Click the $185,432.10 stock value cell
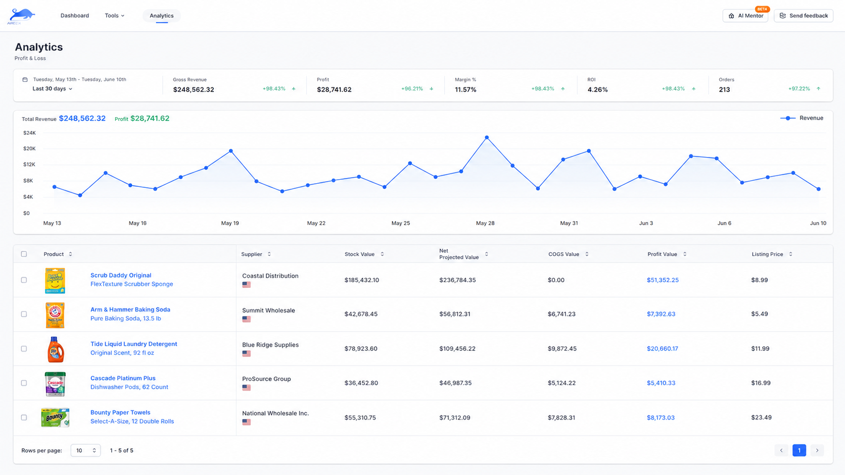Viewport: 845px width, 475px height. coord(362,280)
